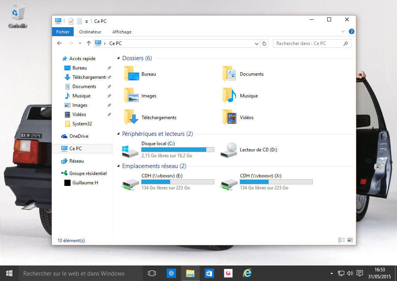The image size is (397, 281).
Task: Select the CDH (\\vboxsrv) (E:) network drive icon
Action: [130, 184]
